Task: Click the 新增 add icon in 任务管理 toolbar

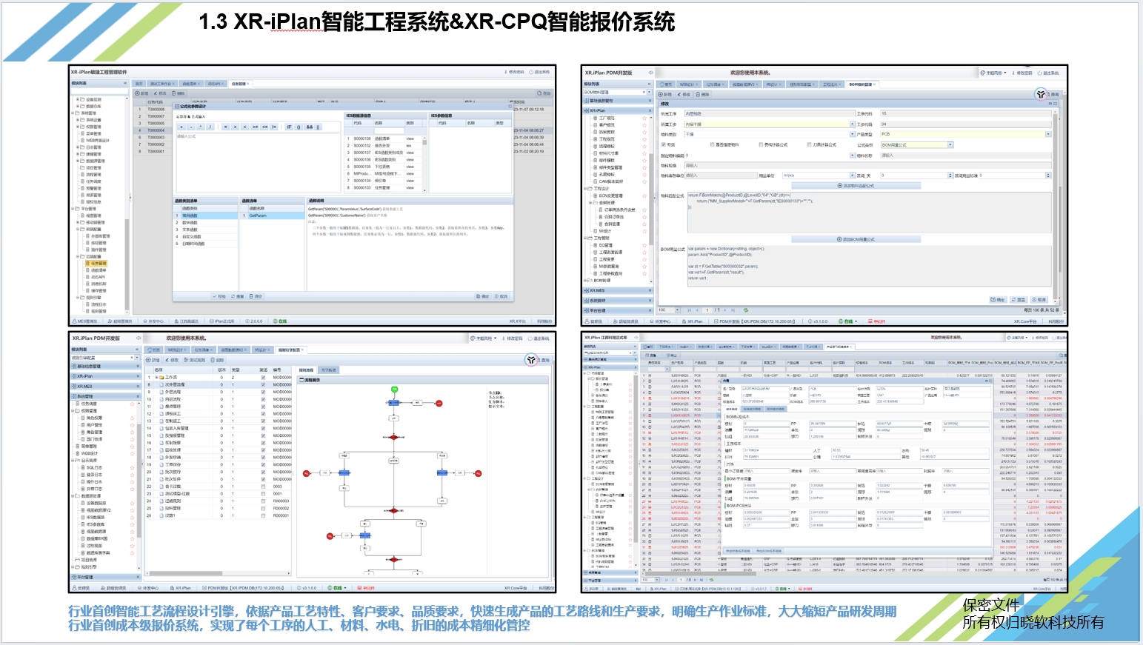Action: (137, 93)
